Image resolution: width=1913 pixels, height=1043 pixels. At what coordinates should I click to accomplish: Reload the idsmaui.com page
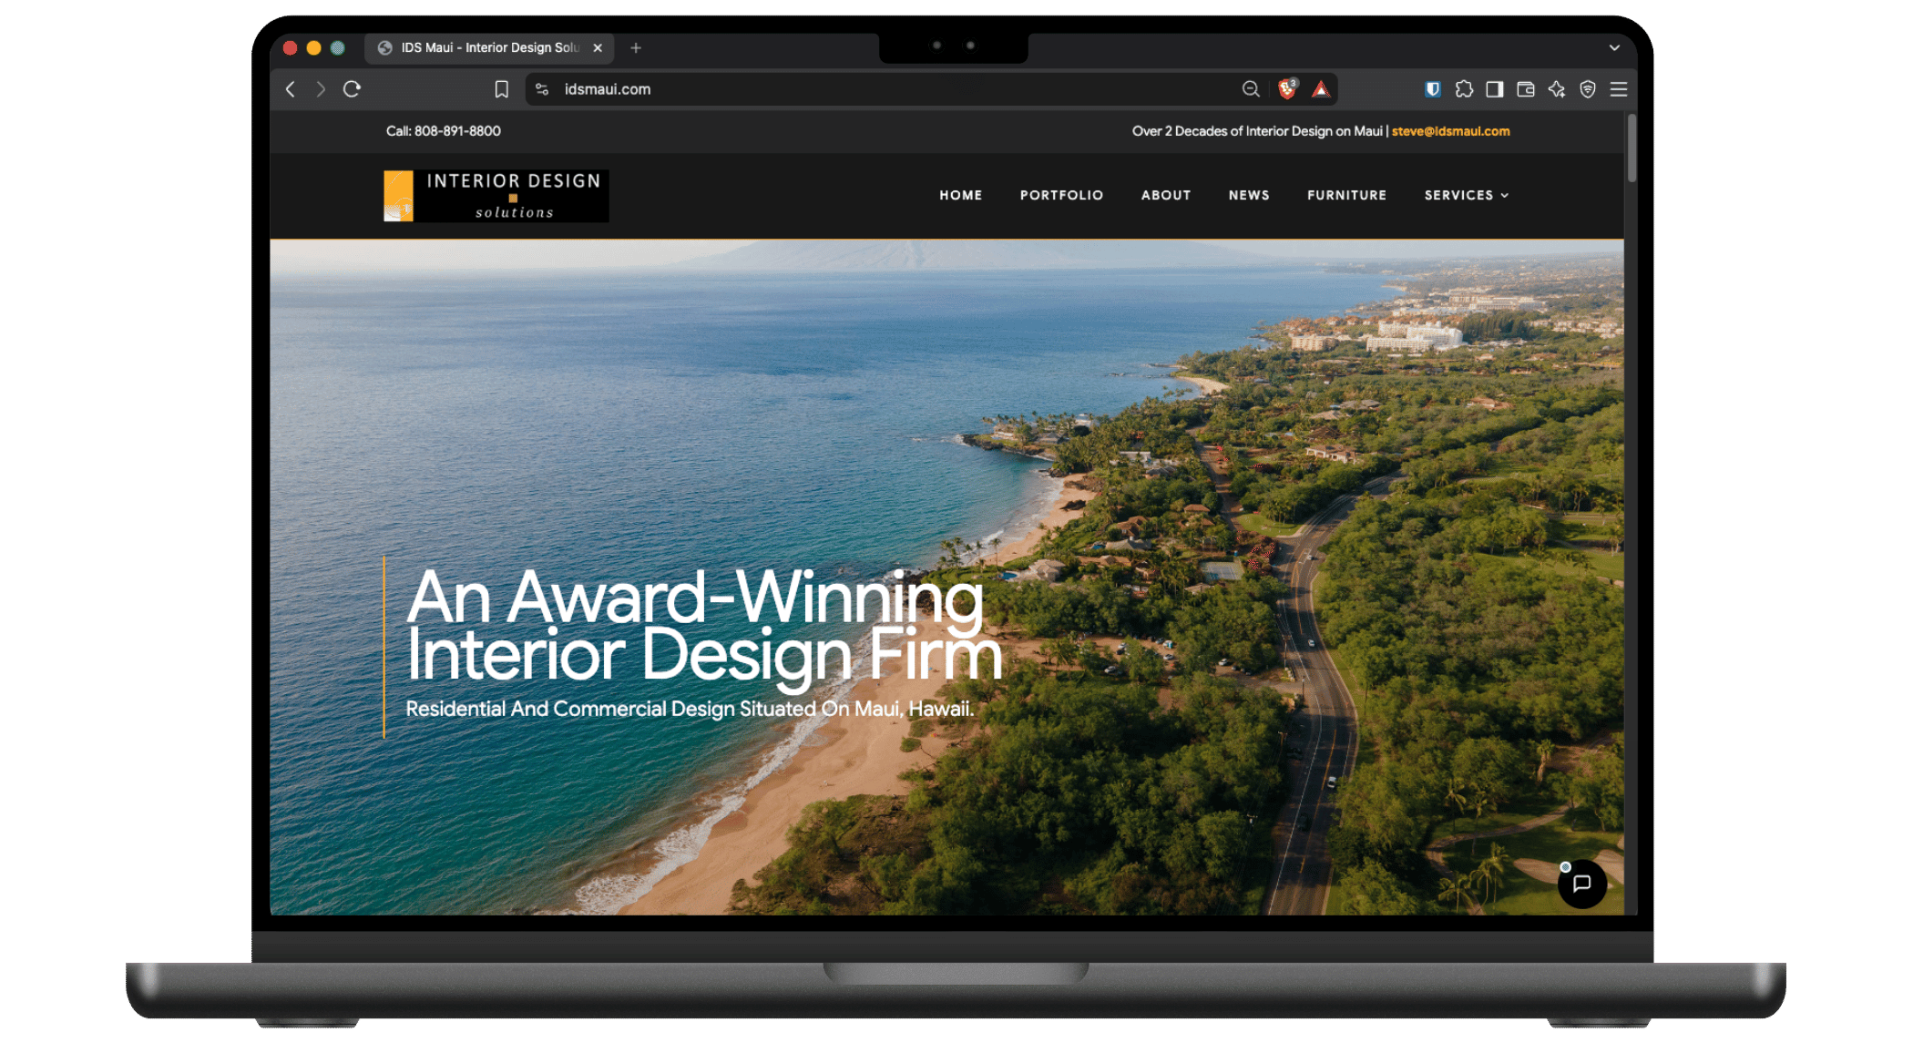coord(352,89)
